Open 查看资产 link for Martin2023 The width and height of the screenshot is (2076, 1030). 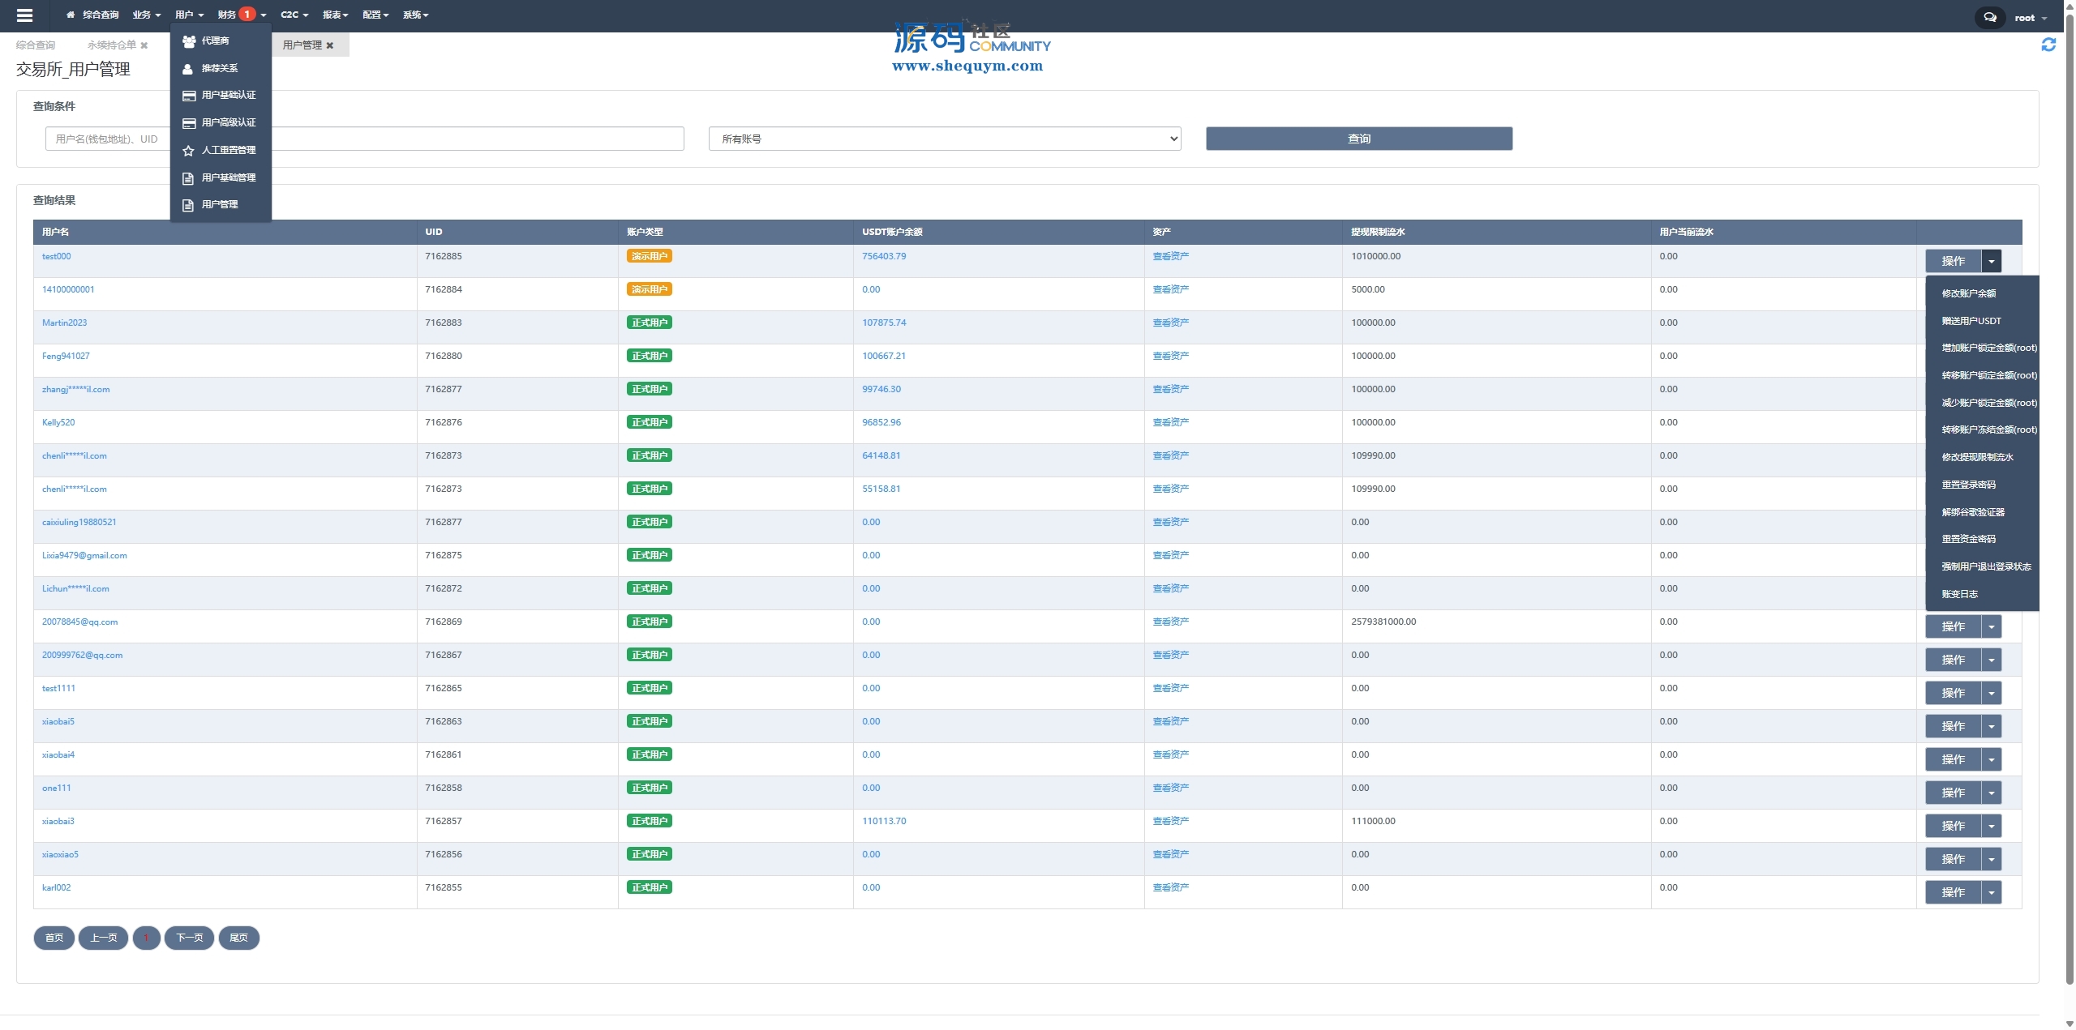click(1170, 323)
